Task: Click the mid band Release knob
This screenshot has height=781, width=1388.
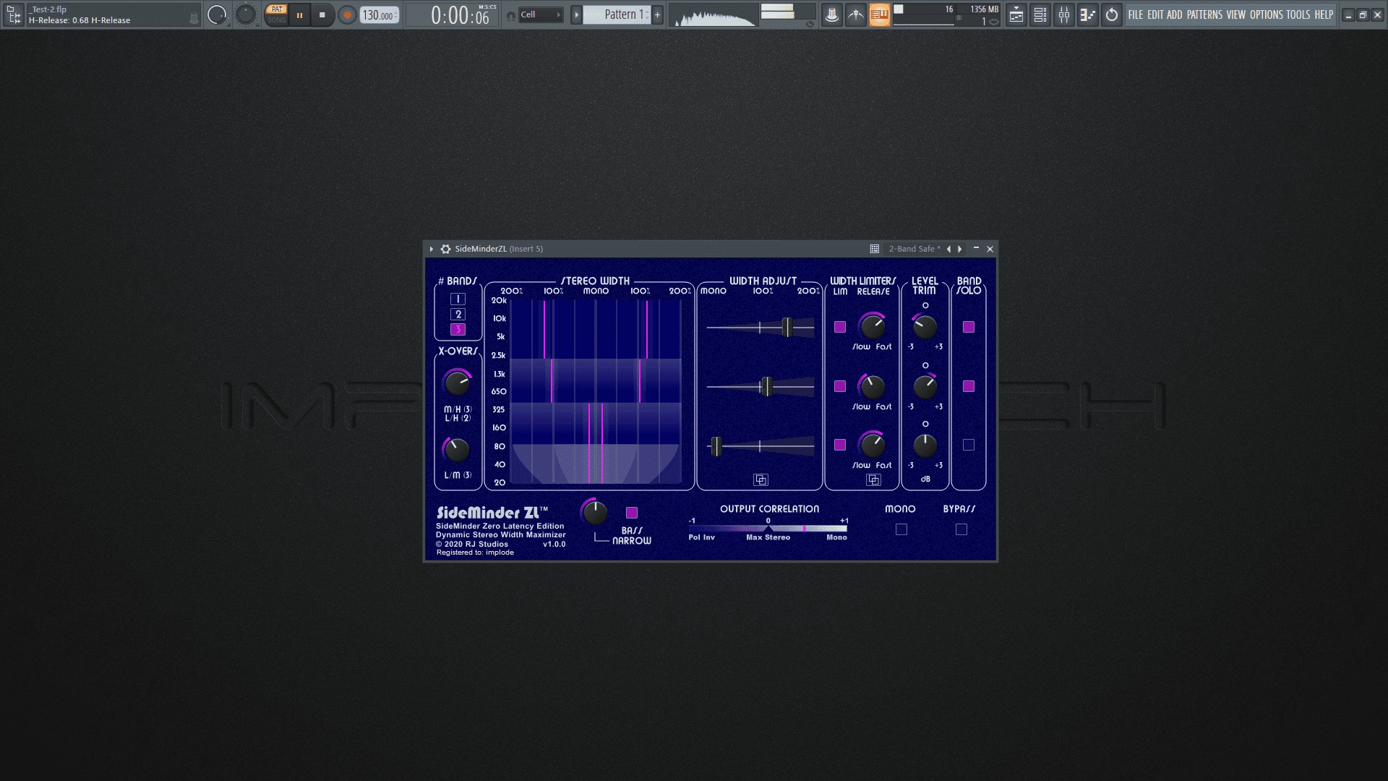Action: (x=873, y=387)
